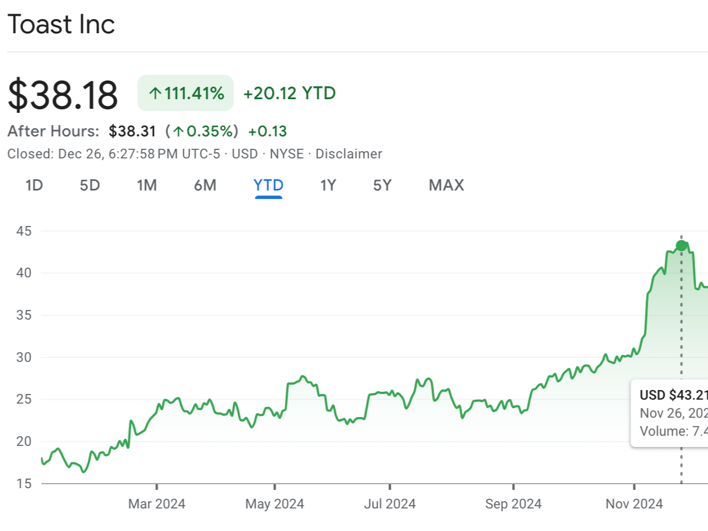Select the 1D time range tab
Image resolution: width=708 pixels, height=531 pixels.
point(34,185)
